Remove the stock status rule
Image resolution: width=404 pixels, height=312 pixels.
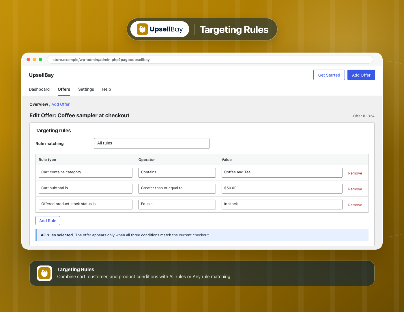coord(355,205)
